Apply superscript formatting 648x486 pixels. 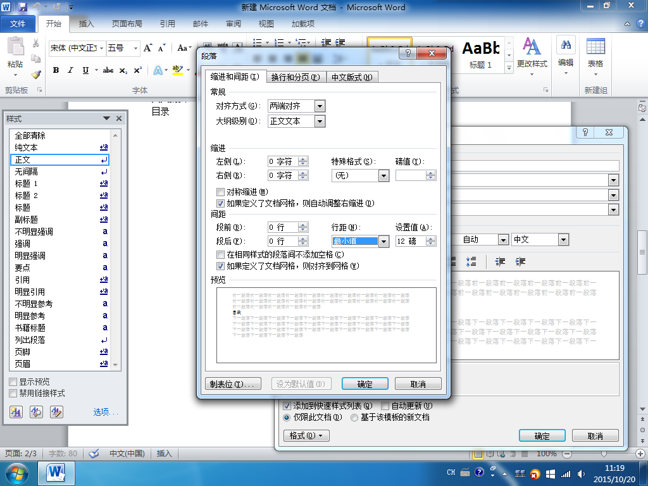pyautogui.click(x=137, y=70)
